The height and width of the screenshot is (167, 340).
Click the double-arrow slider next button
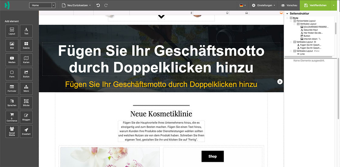[280, 82]
